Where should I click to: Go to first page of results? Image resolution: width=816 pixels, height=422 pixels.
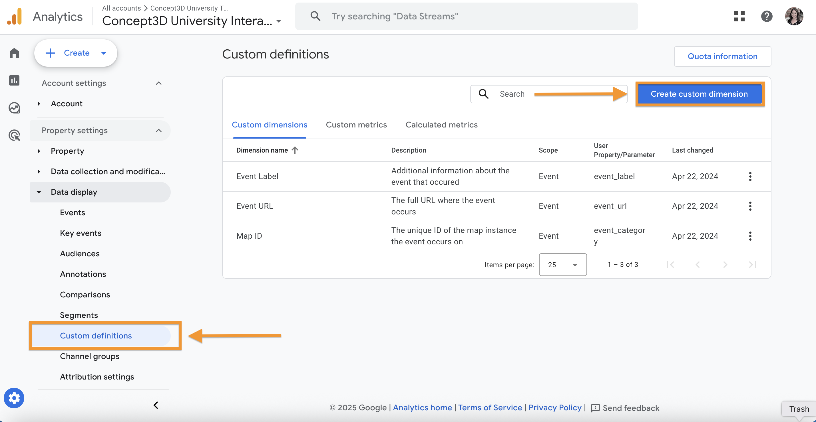[x=670, y=264]
